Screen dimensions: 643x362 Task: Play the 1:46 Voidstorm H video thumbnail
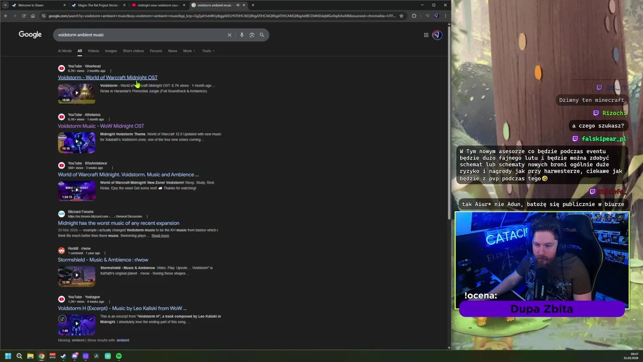click(x=76, y=324)
